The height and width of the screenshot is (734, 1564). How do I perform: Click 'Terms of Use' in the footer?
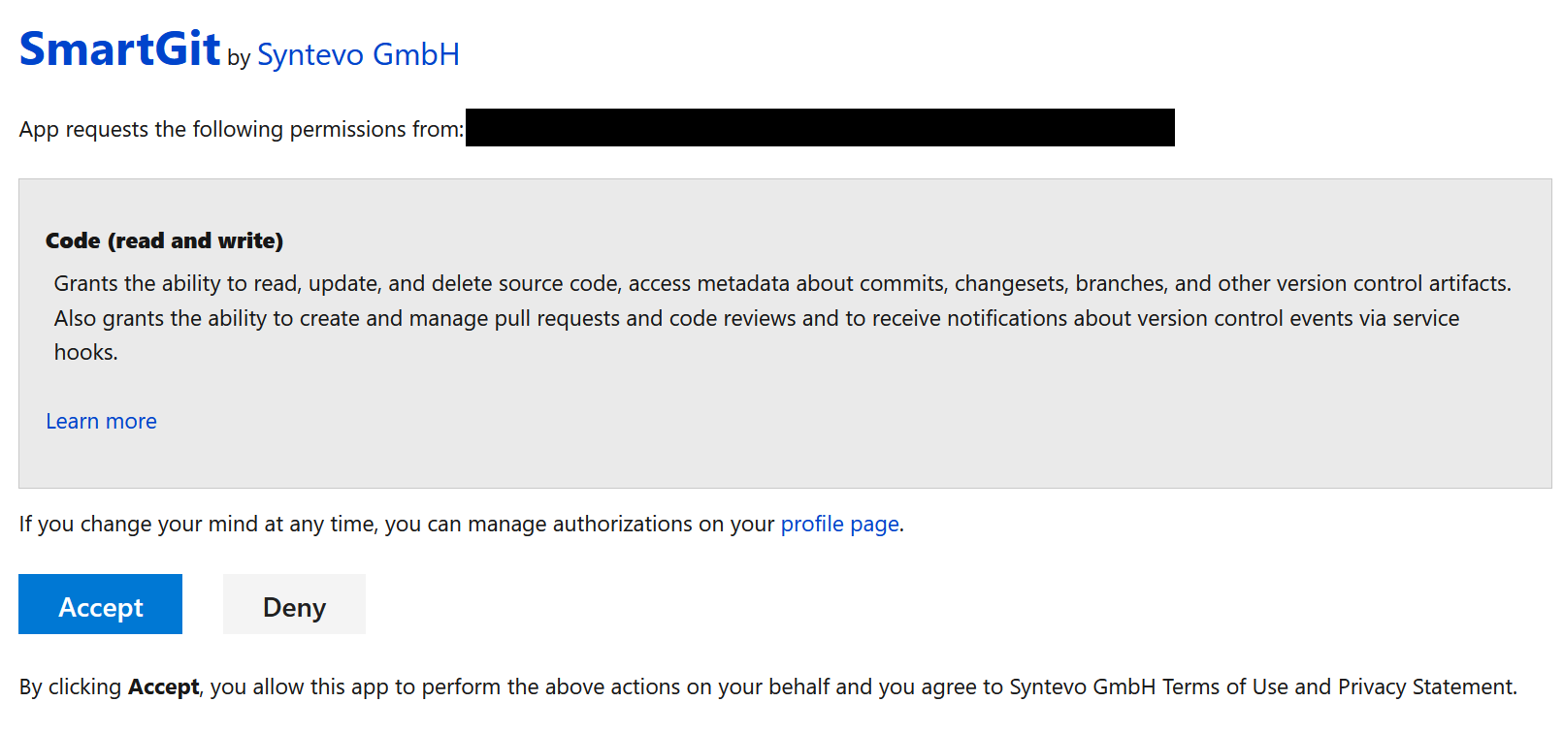(1224, 687)
